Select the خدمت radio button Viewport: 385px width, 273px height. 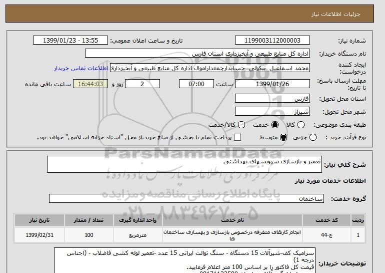point(275,125)
